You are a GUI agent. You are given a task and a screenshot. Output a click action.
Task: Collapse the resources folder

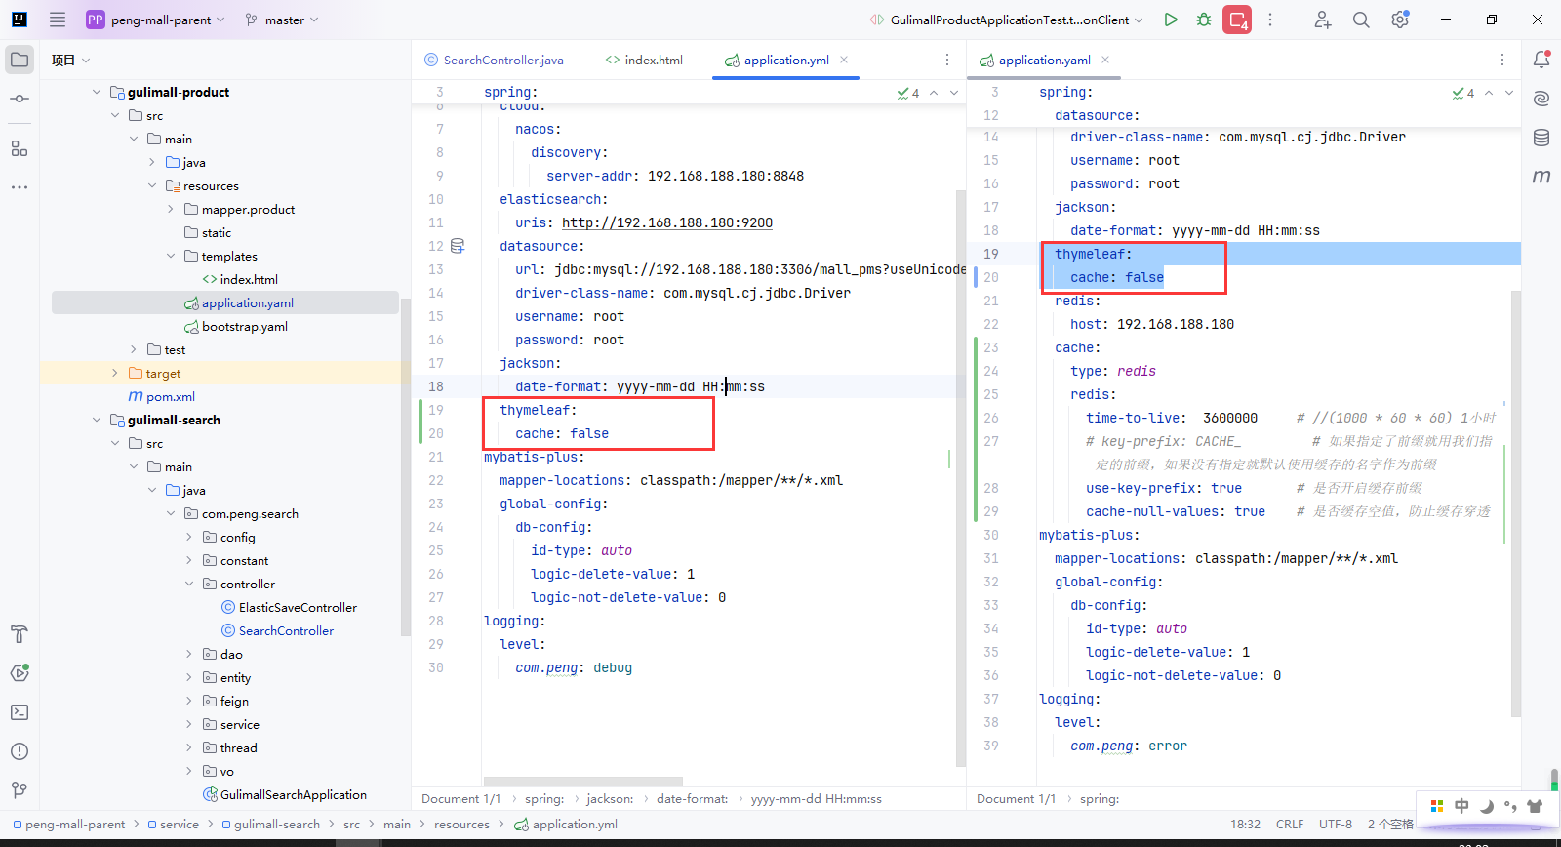click(152, 185)
